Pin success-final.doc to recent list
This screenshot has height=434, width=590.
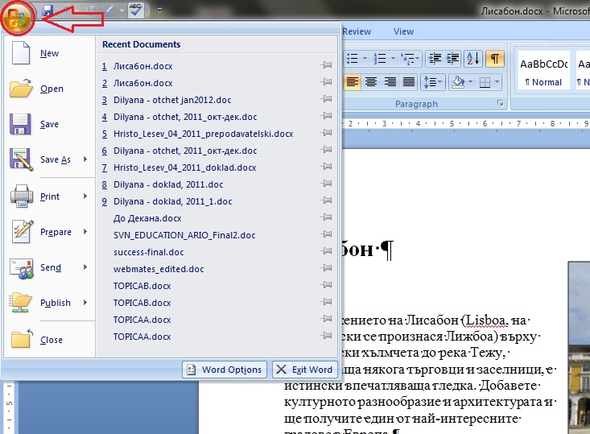coord(326,251)
